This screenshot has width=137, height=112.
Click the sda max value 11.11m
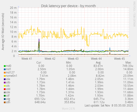[x=128, y=79]
